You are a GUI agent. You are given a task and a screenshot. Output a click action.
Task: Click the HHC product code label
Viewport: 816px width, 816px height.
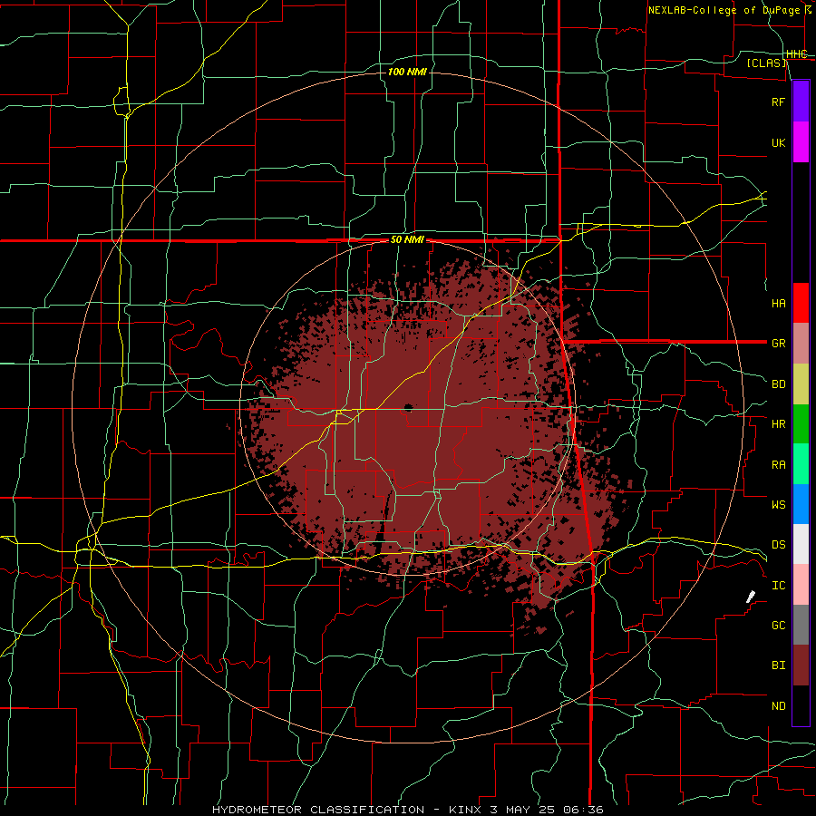(x=796, y=54)
